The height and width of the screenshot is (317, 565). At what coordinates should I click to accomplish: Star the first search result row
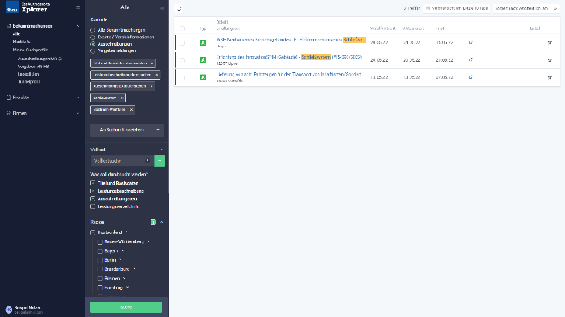(550, 42)
